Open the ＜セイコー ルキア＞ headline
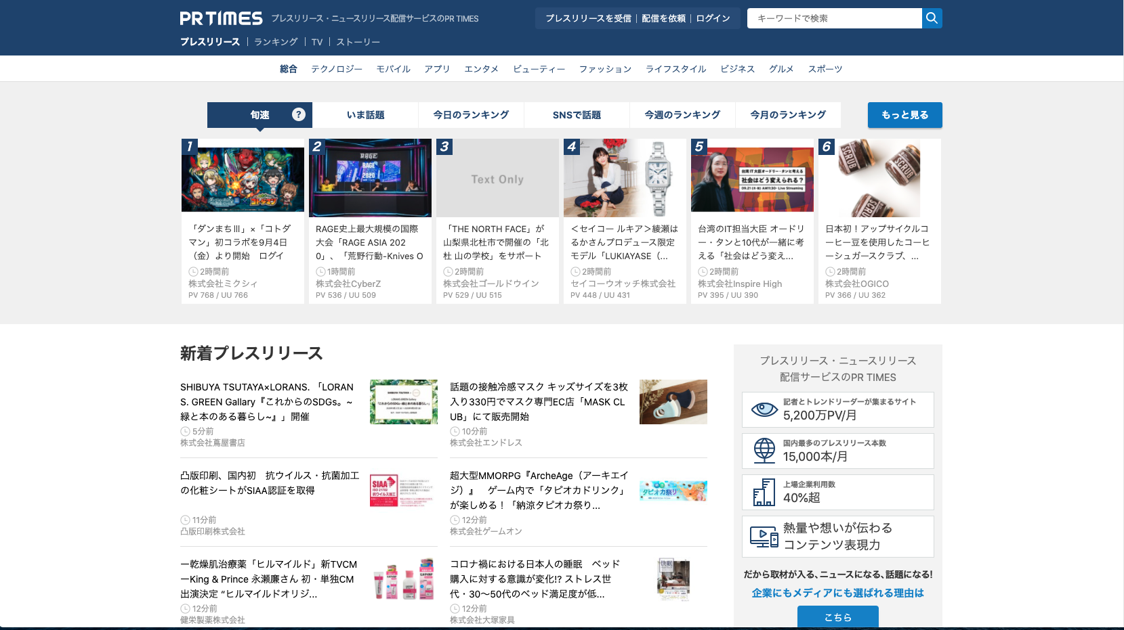The height and width of the screenshot is (630, 1124). (624, 242)
